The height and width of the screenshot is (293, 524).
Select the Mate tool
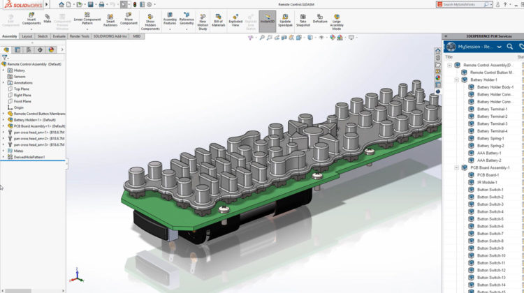48,18
